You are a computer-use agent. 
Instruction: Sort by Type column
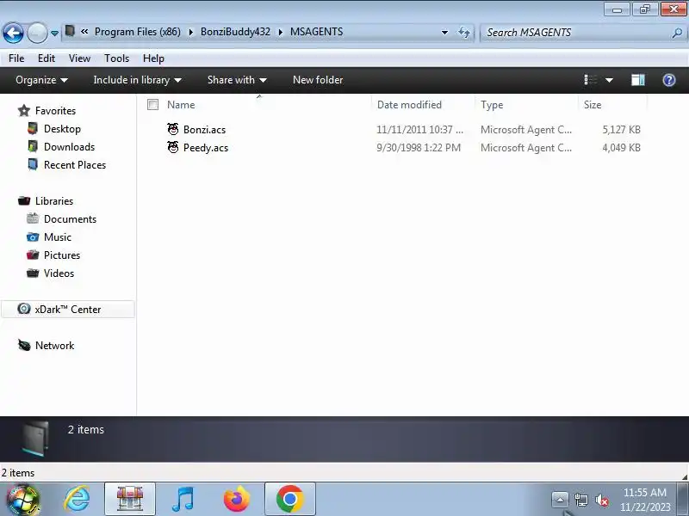point(492,105)
